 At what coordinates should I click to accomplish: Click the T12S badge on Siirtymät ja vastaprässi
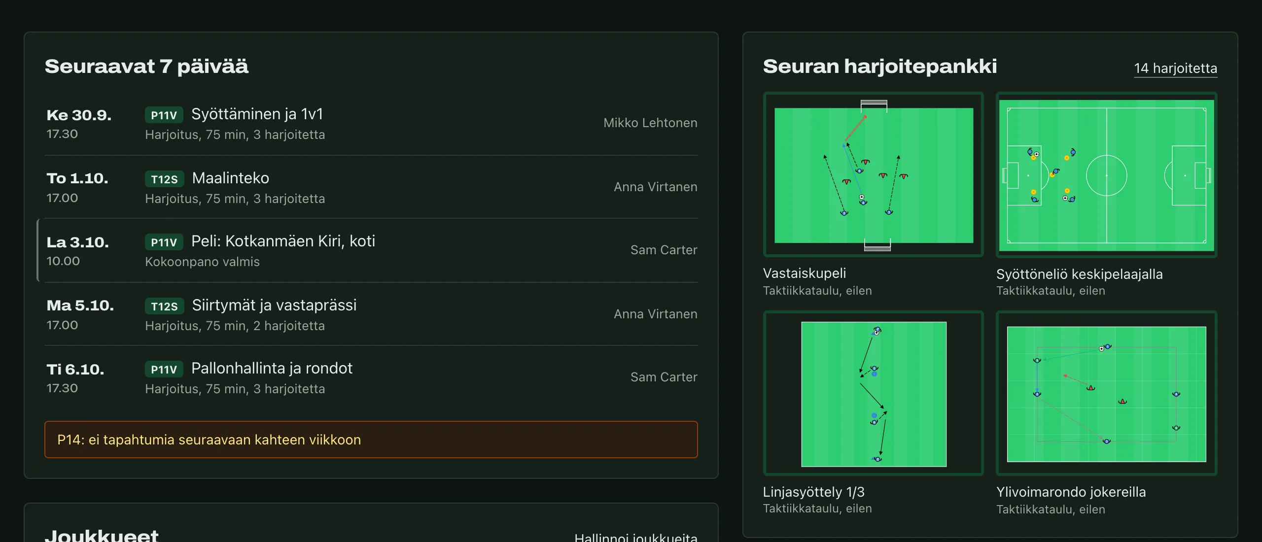click(x=164, y=306)
